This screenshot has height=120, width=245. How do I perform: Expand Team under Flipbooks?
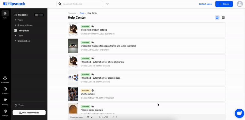[x=16, y=20]
